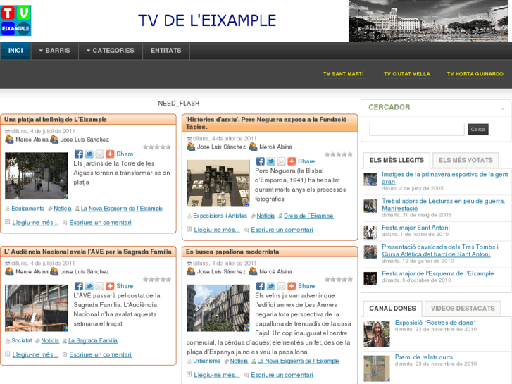Open the 'Exposició Rostres de dona' thumbnail
The height and width of the screenshot is (384, 512).
377,334
